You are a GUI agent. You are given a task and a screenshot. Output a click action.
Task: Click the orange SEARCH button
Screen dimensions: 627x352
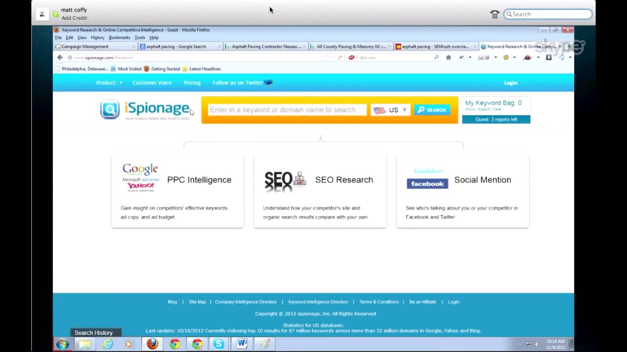[432, 110]
